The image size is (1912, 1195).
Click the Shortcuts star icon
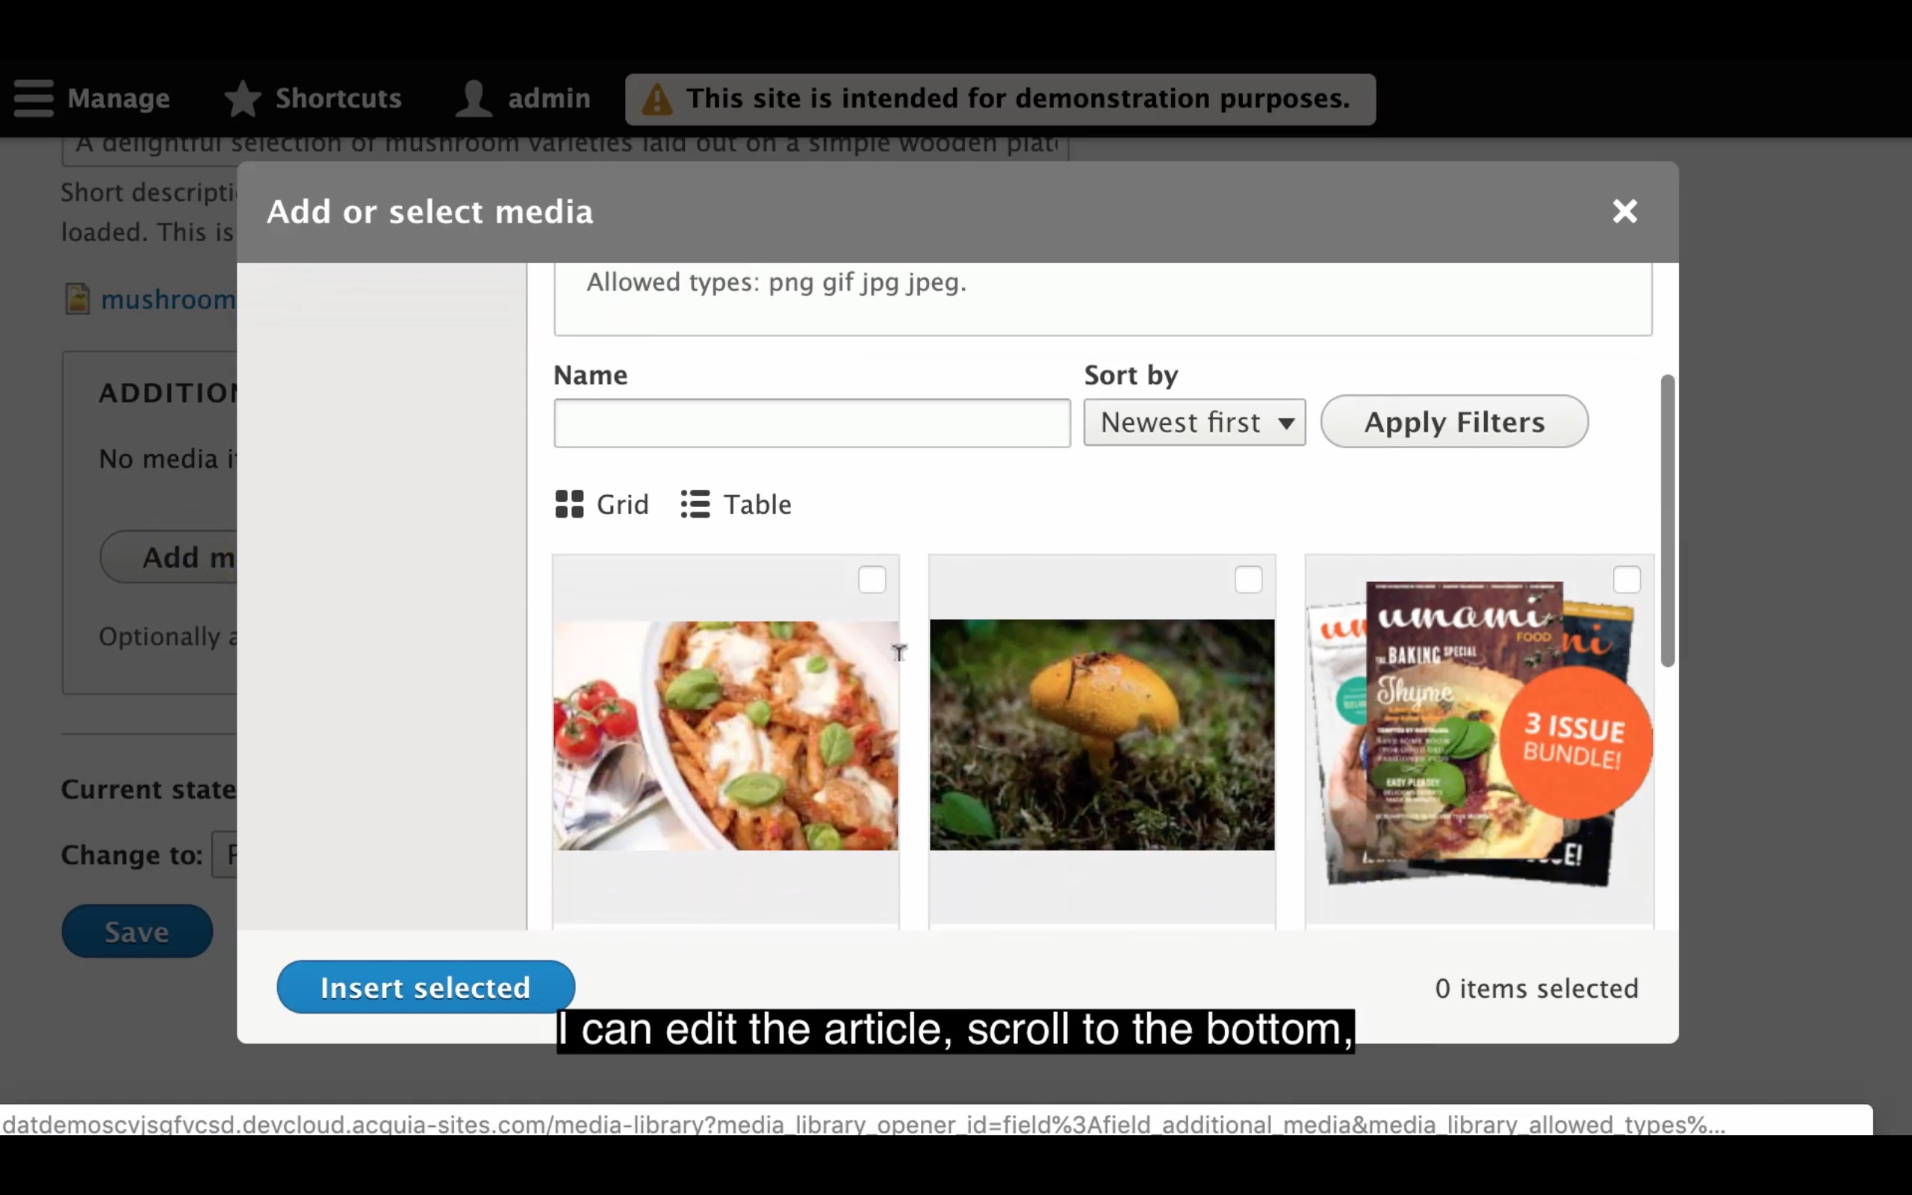click(243, 98)
